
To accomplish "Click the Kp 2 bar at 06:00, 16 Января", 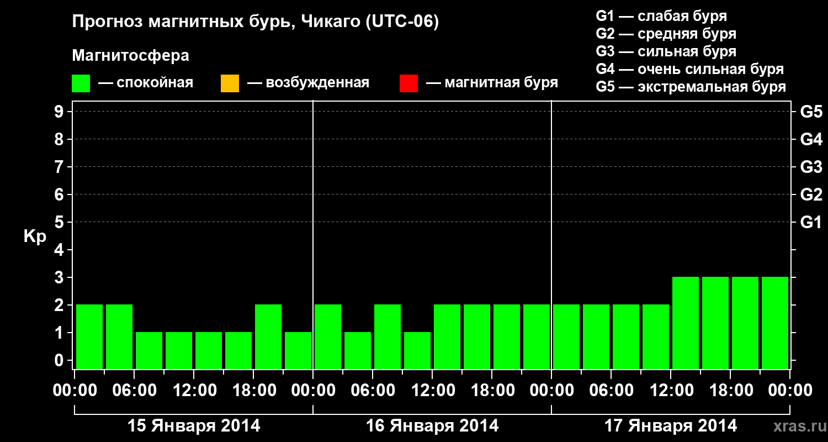I will (x=388, y=336).
